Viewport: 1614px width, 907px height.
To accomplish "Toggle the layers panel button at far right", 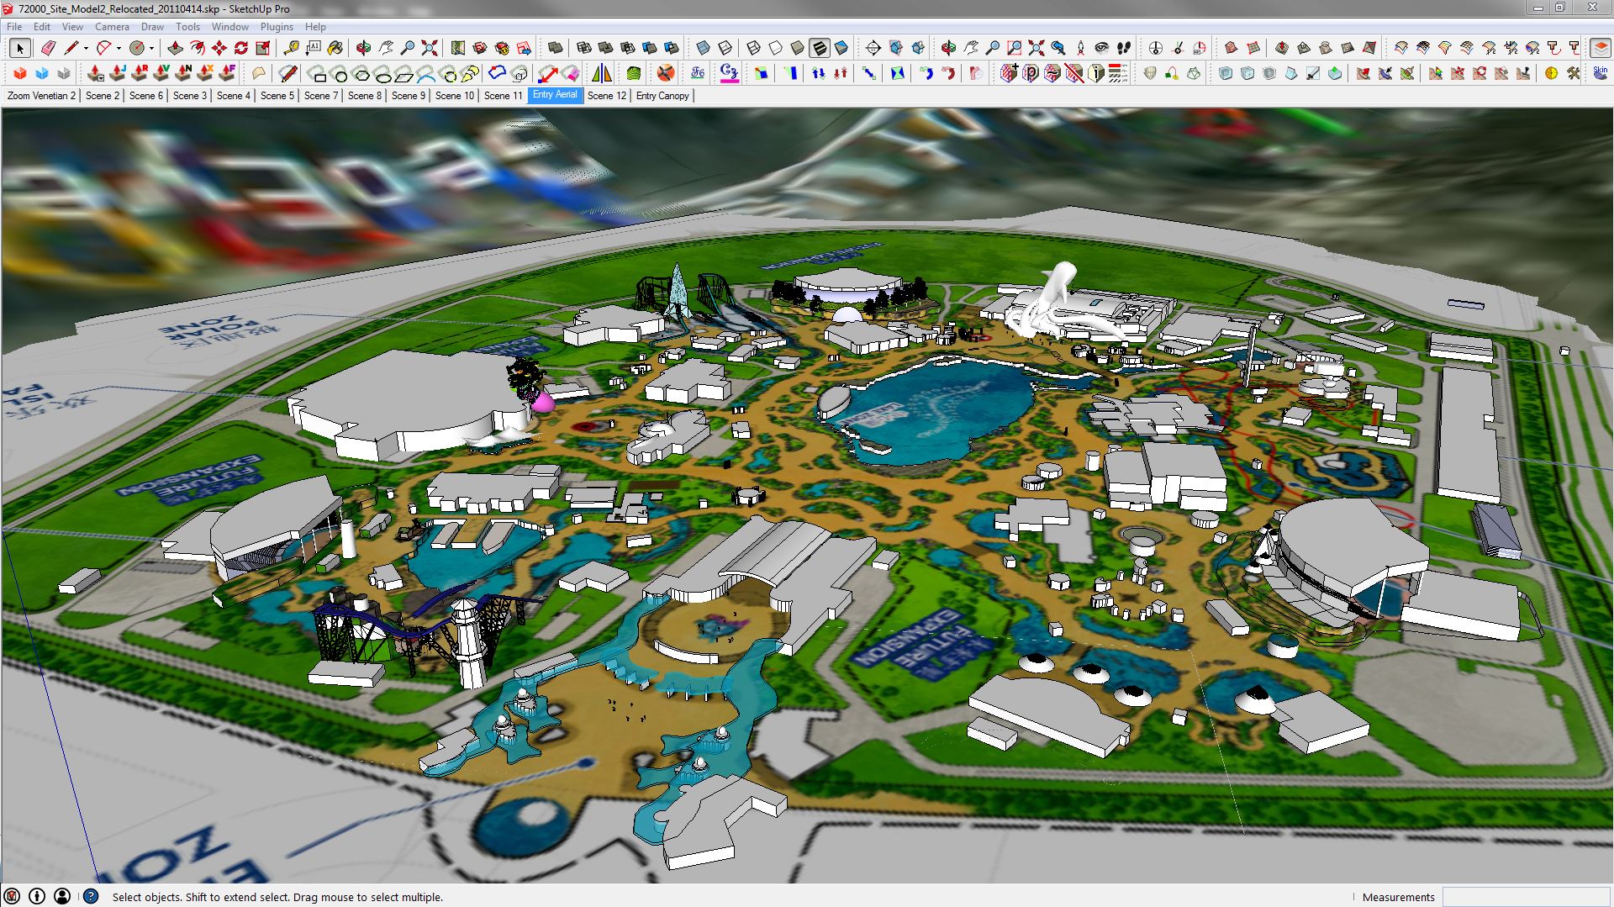I will [1600, 48].
